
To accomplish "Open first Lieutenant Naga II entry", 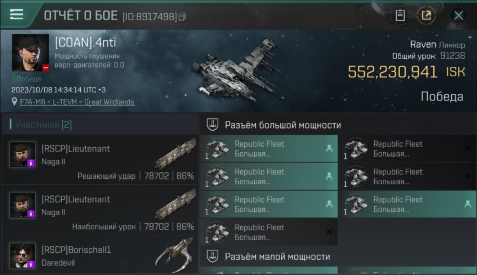I will point(100,160).
